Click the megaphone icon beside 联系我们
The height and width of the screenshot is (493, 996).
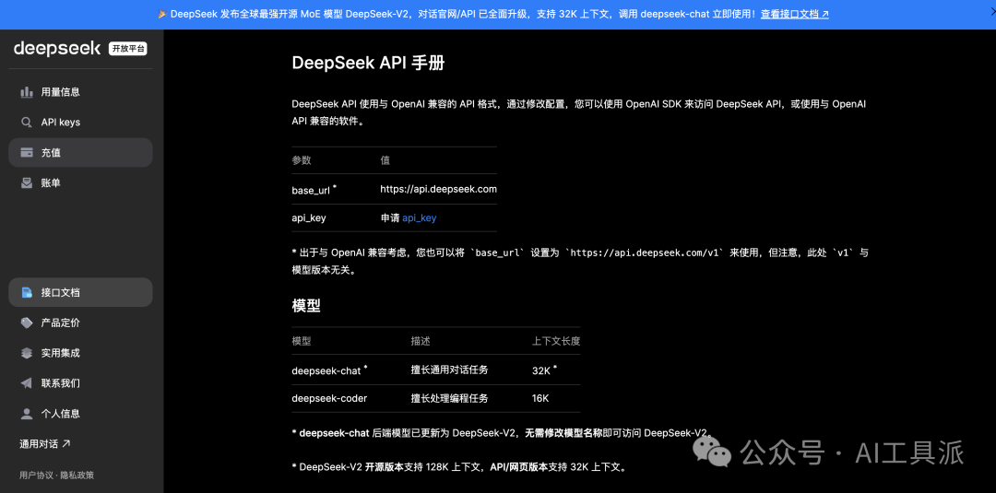tap(27, 383)
